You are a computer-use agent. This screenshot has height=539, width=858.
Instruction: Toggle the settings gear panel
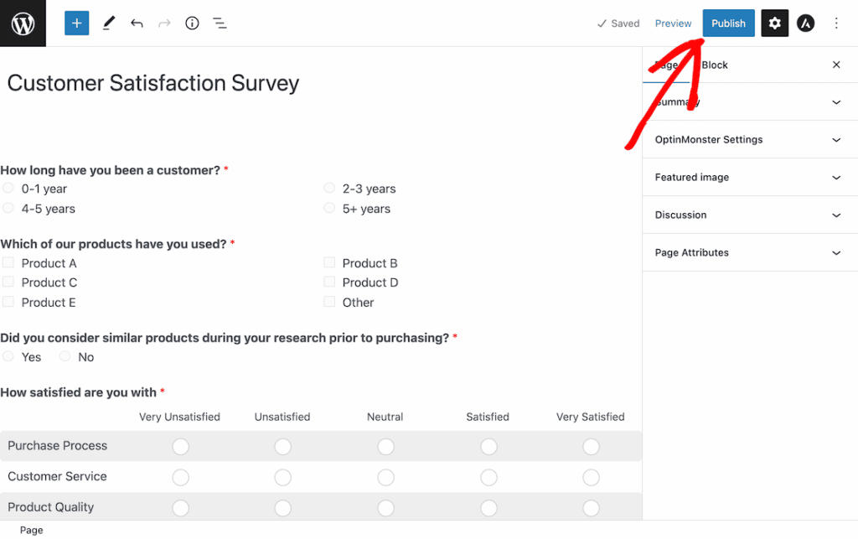pyautogui.click(x=774, y=23)
